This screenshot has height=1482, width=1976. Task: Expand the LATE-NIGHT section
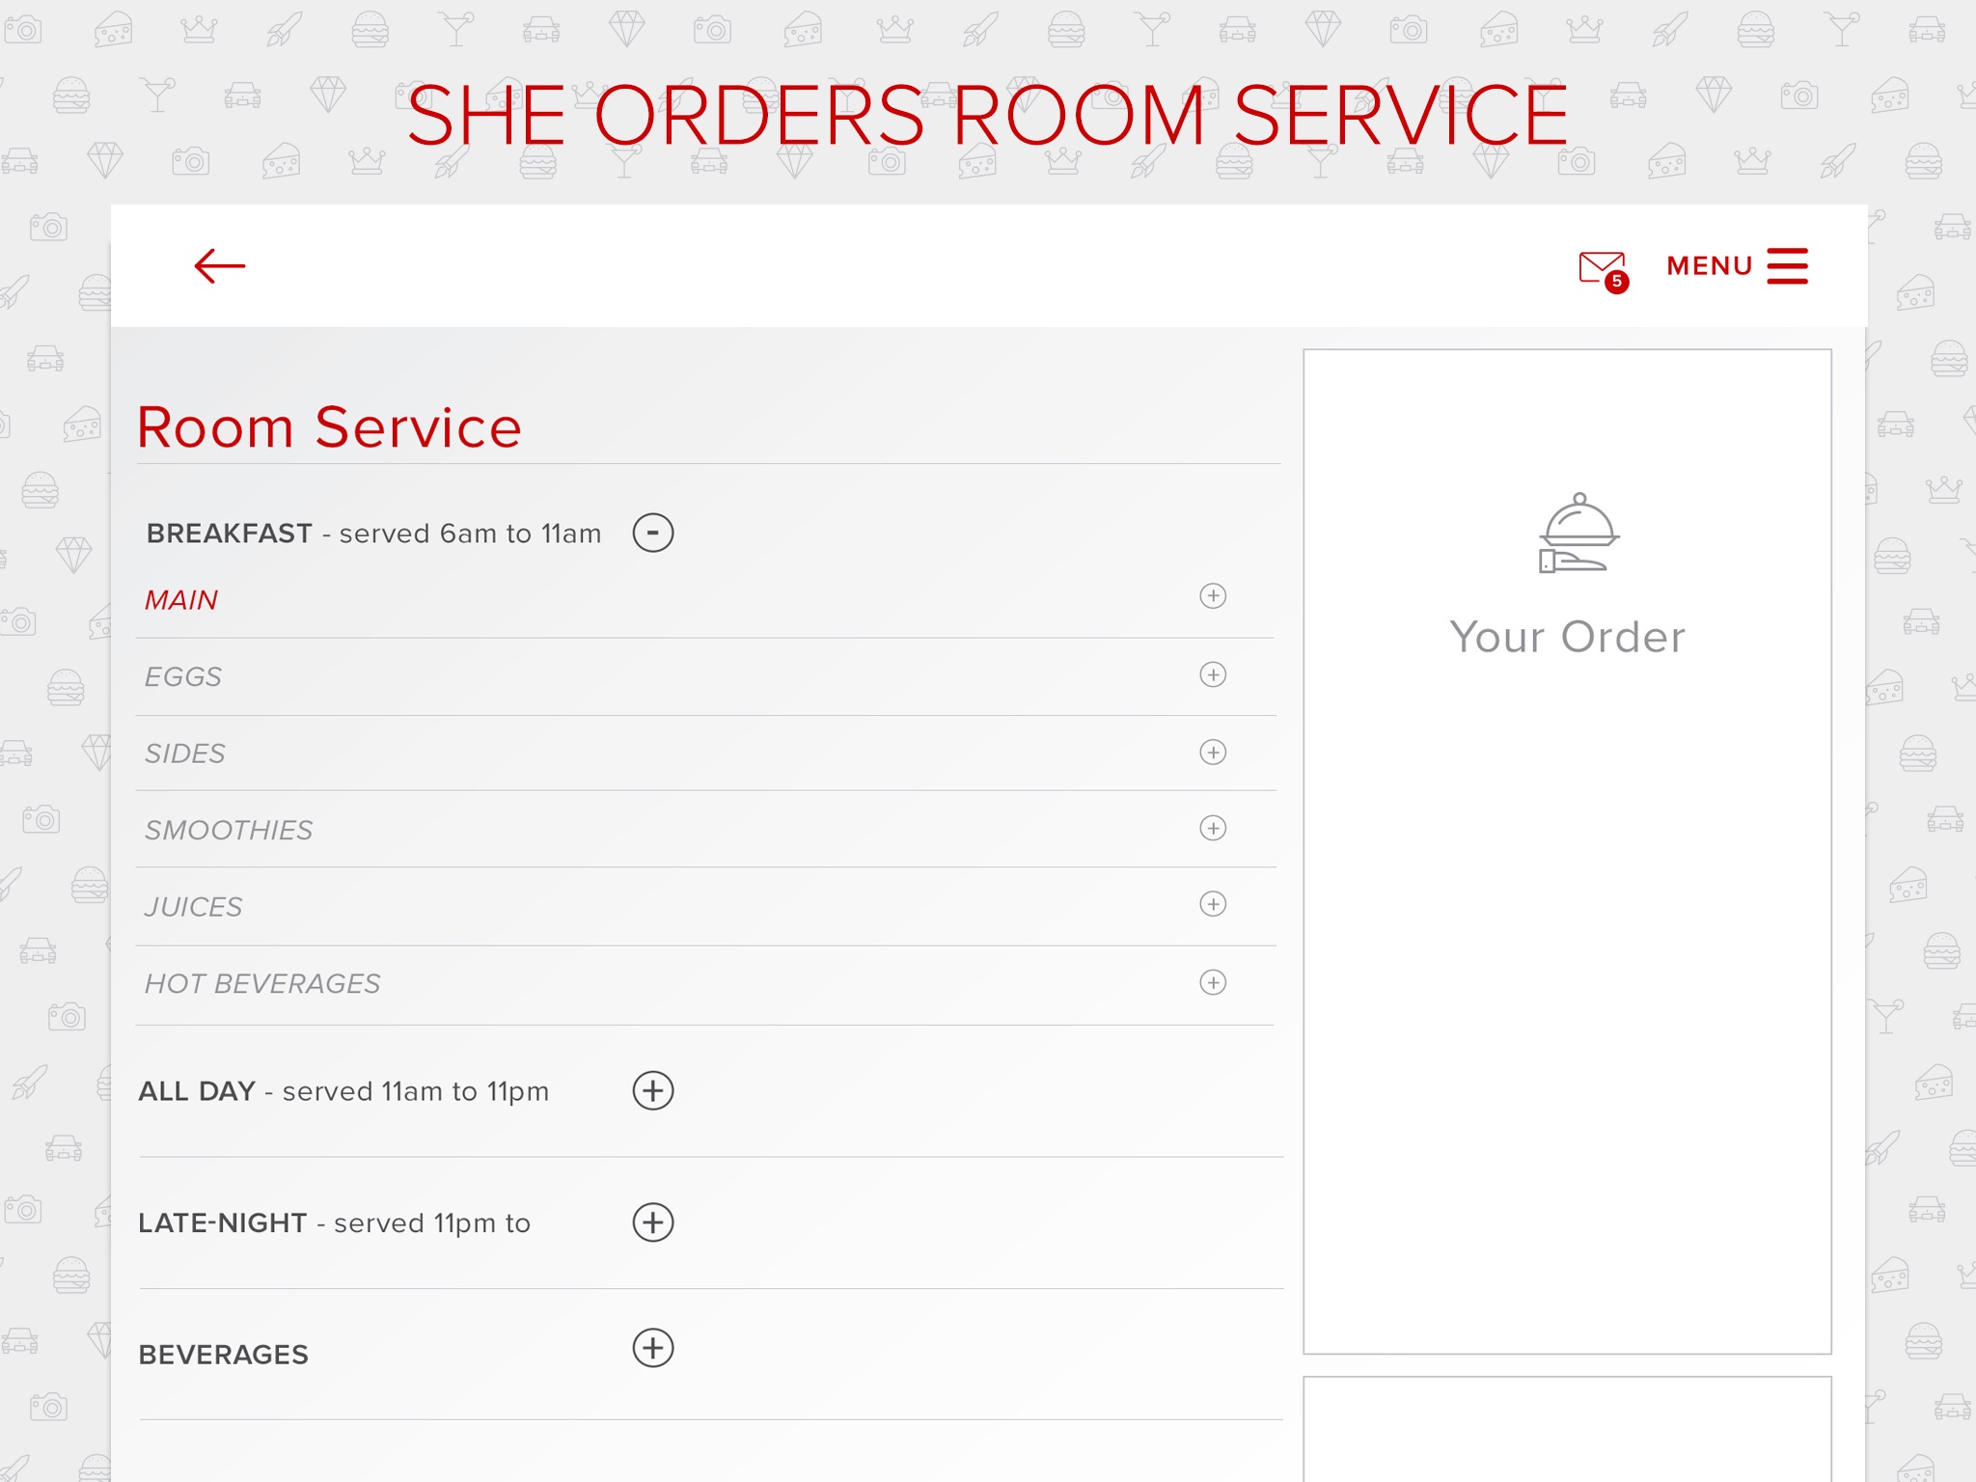[x=653, y=1222]
